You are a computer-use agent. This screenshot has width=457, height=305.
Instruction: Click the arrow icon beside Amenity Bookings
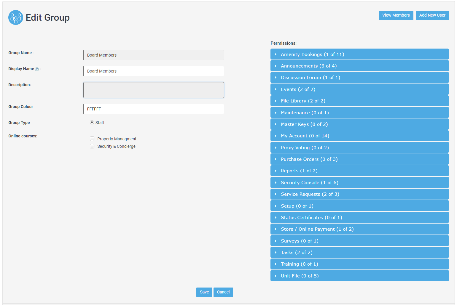[276, 54]
